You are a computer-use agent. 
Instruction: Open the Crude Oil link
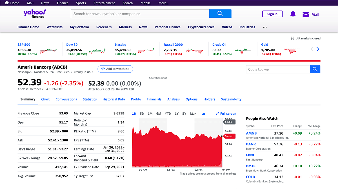coord(219,45)
